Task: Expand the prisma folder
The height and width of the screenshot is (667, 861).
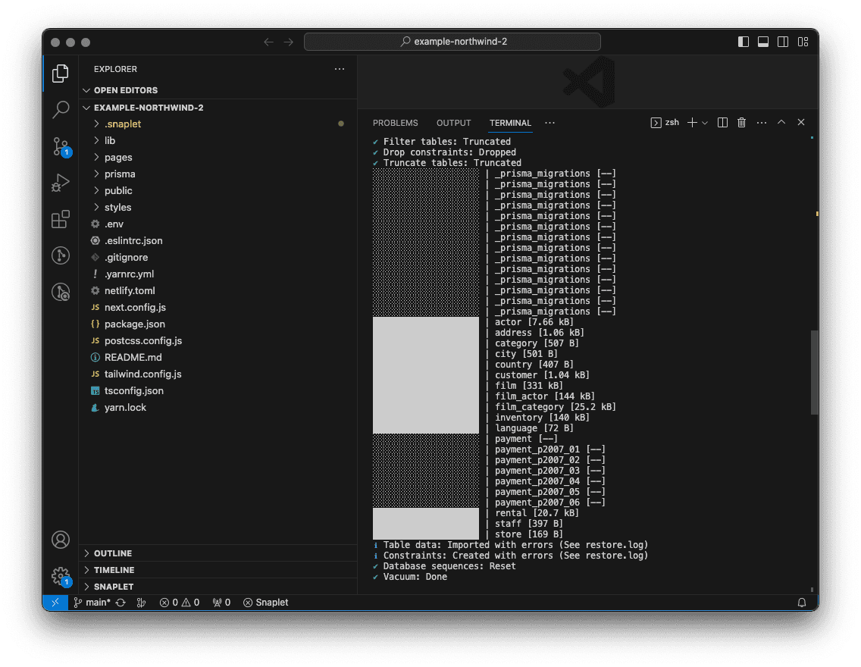Action: (x=120, y=174)
